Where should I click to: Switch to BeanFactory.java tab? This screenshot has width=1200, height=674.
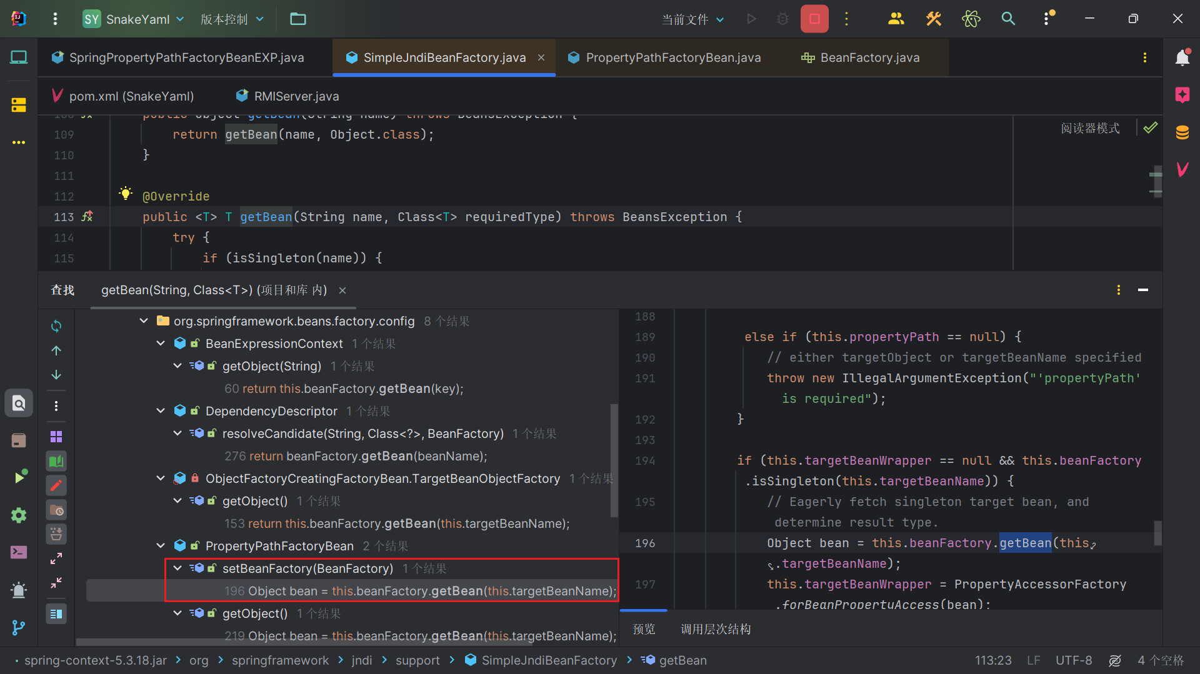pos(861,57)
